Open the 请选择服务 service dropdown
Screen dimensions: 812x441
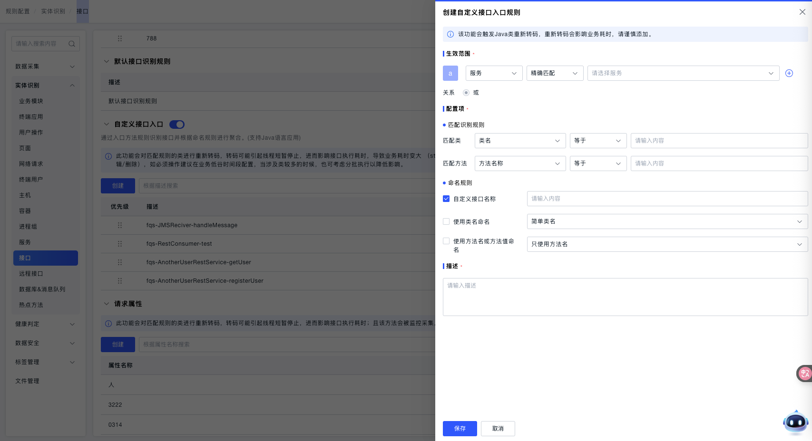pyautogui.click(x=683, y=73)
